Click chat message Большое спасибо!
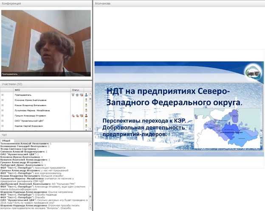The width and height of the screenshot is (265, 211). [x=52, y=176]
